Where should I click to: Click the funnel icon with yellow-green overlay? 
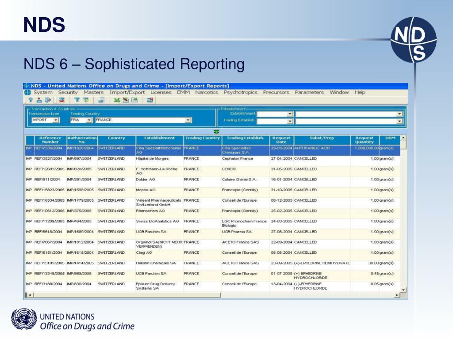[86, 100]
